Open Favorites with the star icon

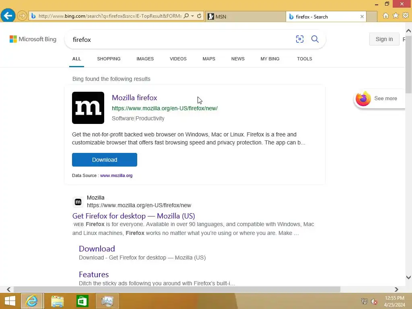point(396,16)
